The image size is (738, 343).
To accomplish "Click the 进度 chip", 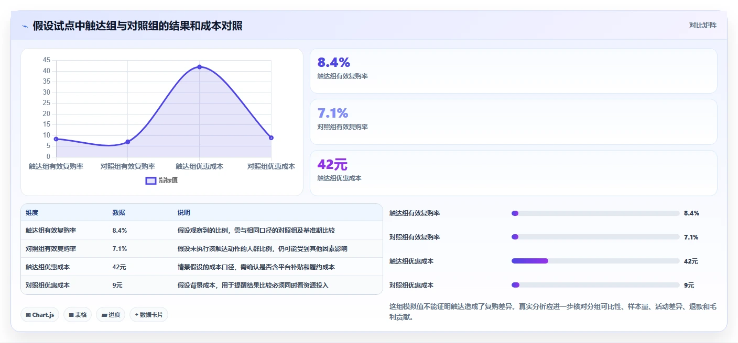I will (x=111, y=315).
